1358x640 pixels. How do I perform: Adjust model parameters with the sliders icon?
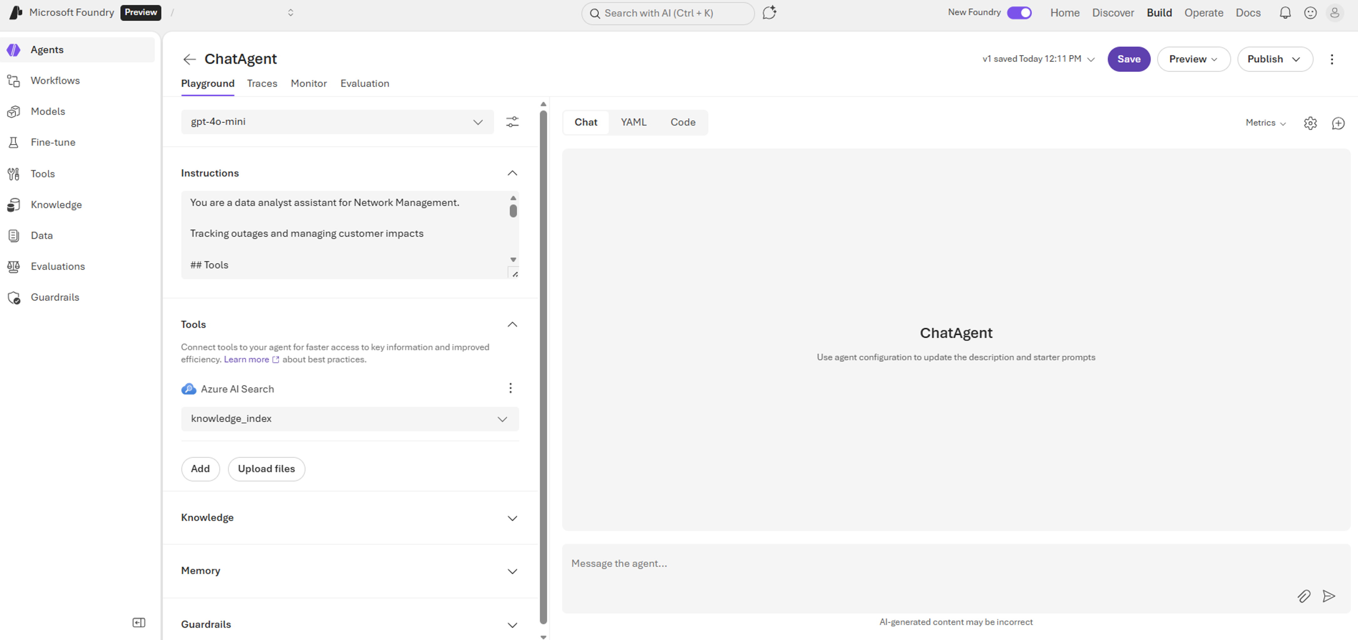tap(512, 122)
